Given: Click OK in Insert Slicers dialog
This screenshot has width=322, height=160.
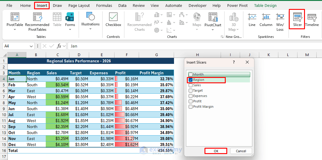Looking at the screenshot, I should (x=216, y=151).
